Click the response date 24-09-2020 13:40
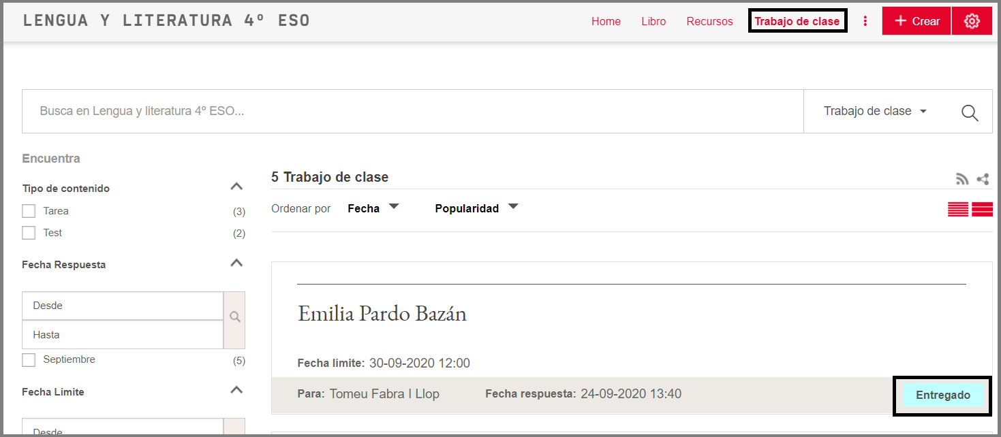The width and height of the screenshot is (1001, 437). (x=631, y=394)
